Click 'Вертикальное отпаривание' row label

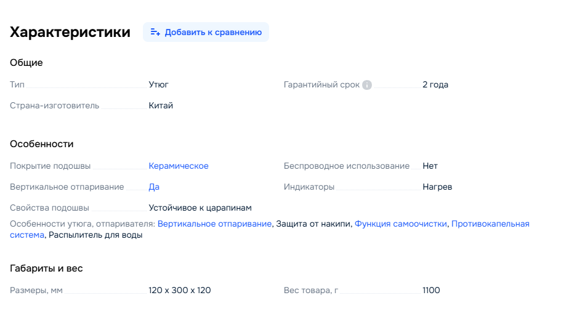tap(67, 187)
